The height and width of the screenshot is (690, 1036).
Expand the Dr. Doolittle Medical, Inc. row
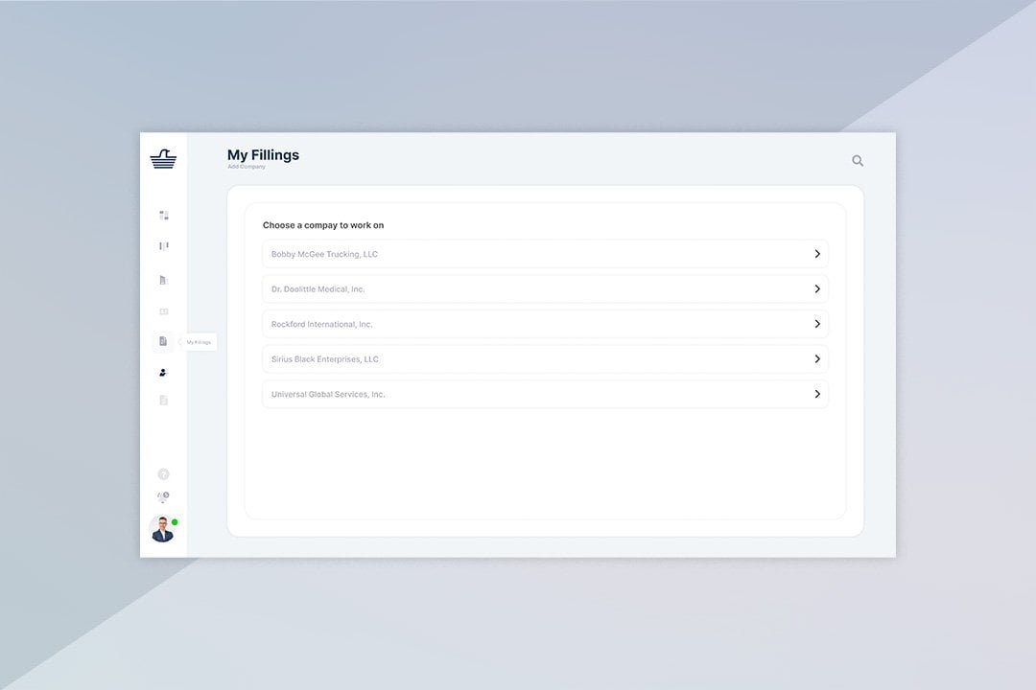[x=817, y=288]
